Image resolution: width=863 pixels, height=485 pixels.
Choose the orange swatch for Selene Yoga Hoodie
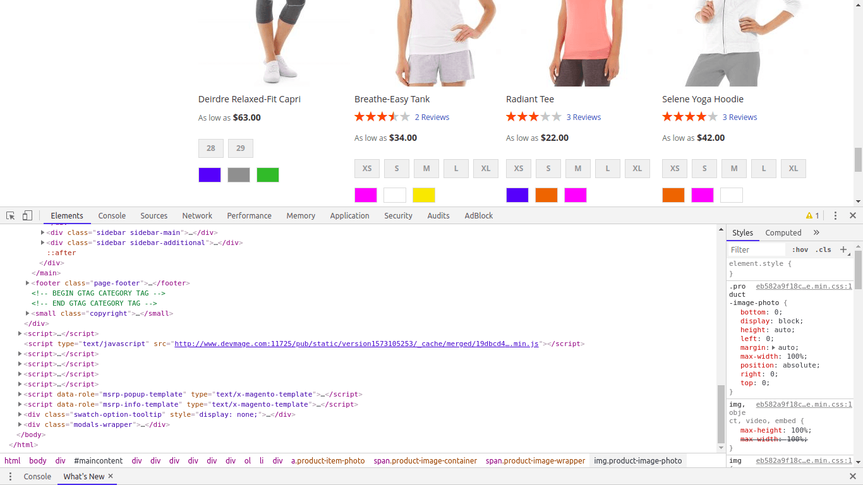[673, 195]
